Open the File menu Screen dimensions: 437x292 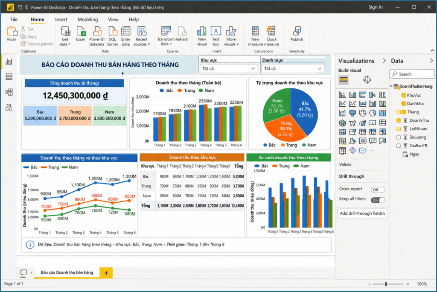click(14, 20)
